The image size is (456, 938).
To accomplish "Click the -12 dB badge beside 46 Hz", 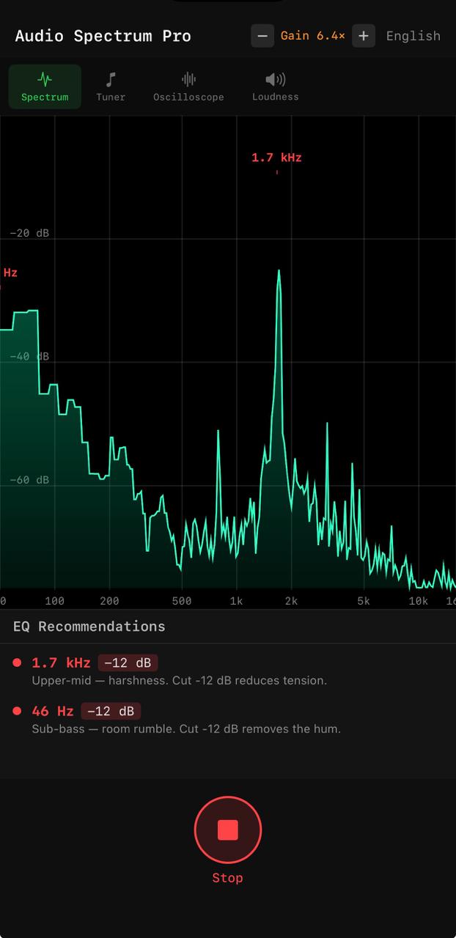I will pos(111,711).
